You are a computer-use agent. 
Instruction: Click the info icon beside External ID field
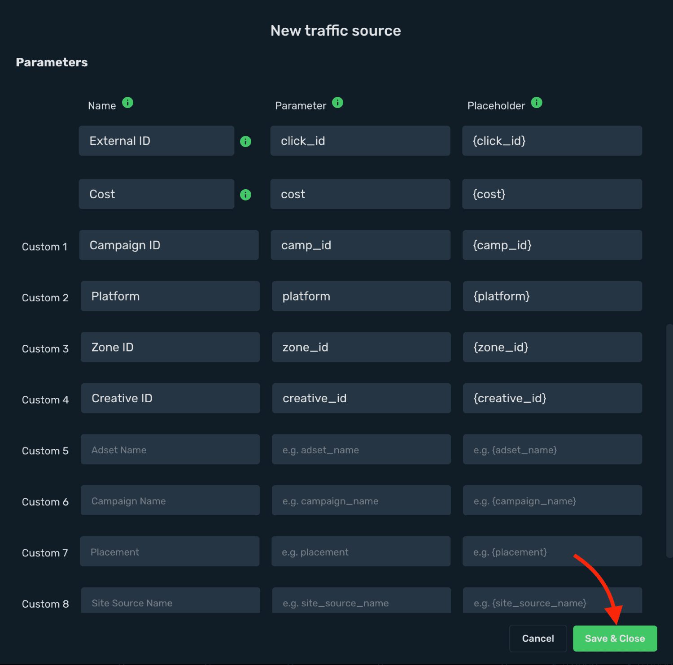pyautogui.click(x=245, y=141)
